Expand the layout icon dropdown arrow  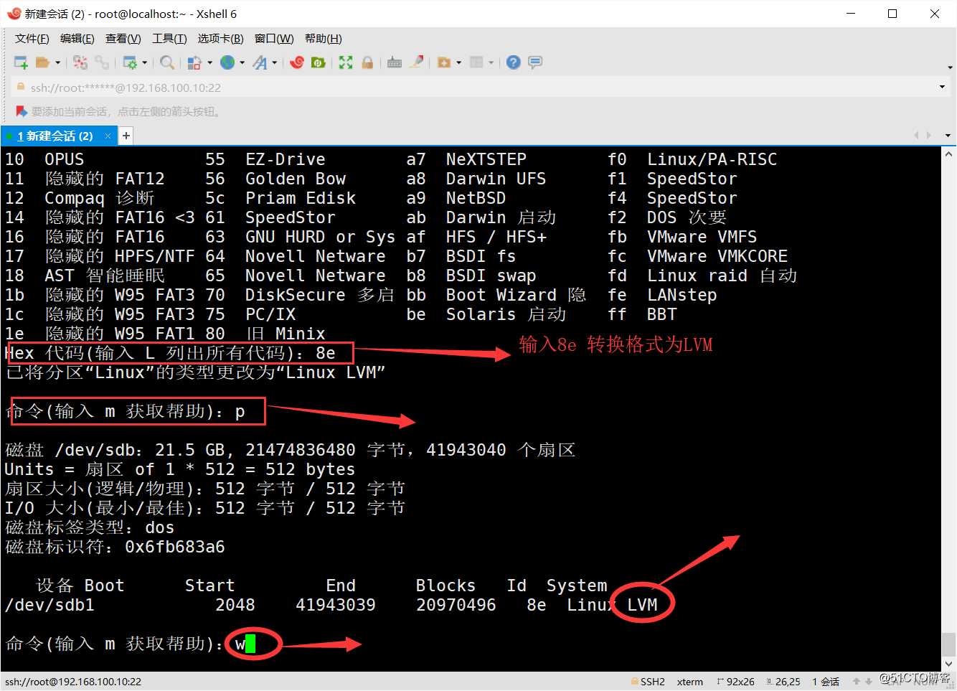pos(491,62)
